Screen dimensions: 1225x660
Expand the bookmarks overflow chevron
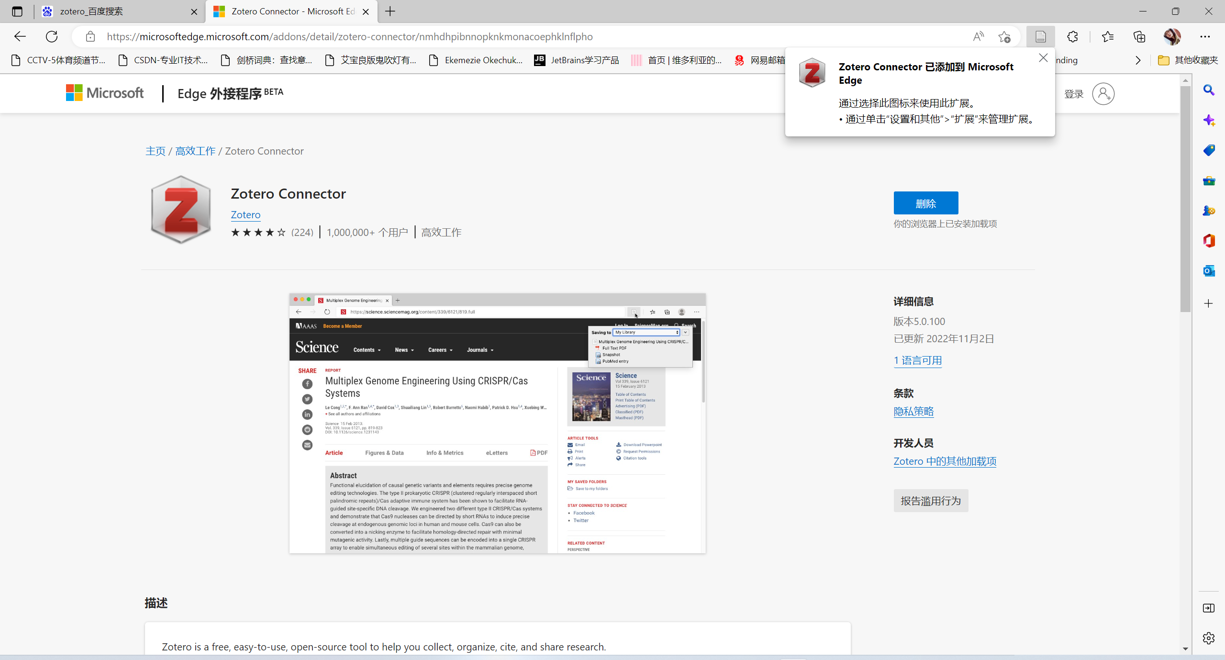[x=1138, y=60]
